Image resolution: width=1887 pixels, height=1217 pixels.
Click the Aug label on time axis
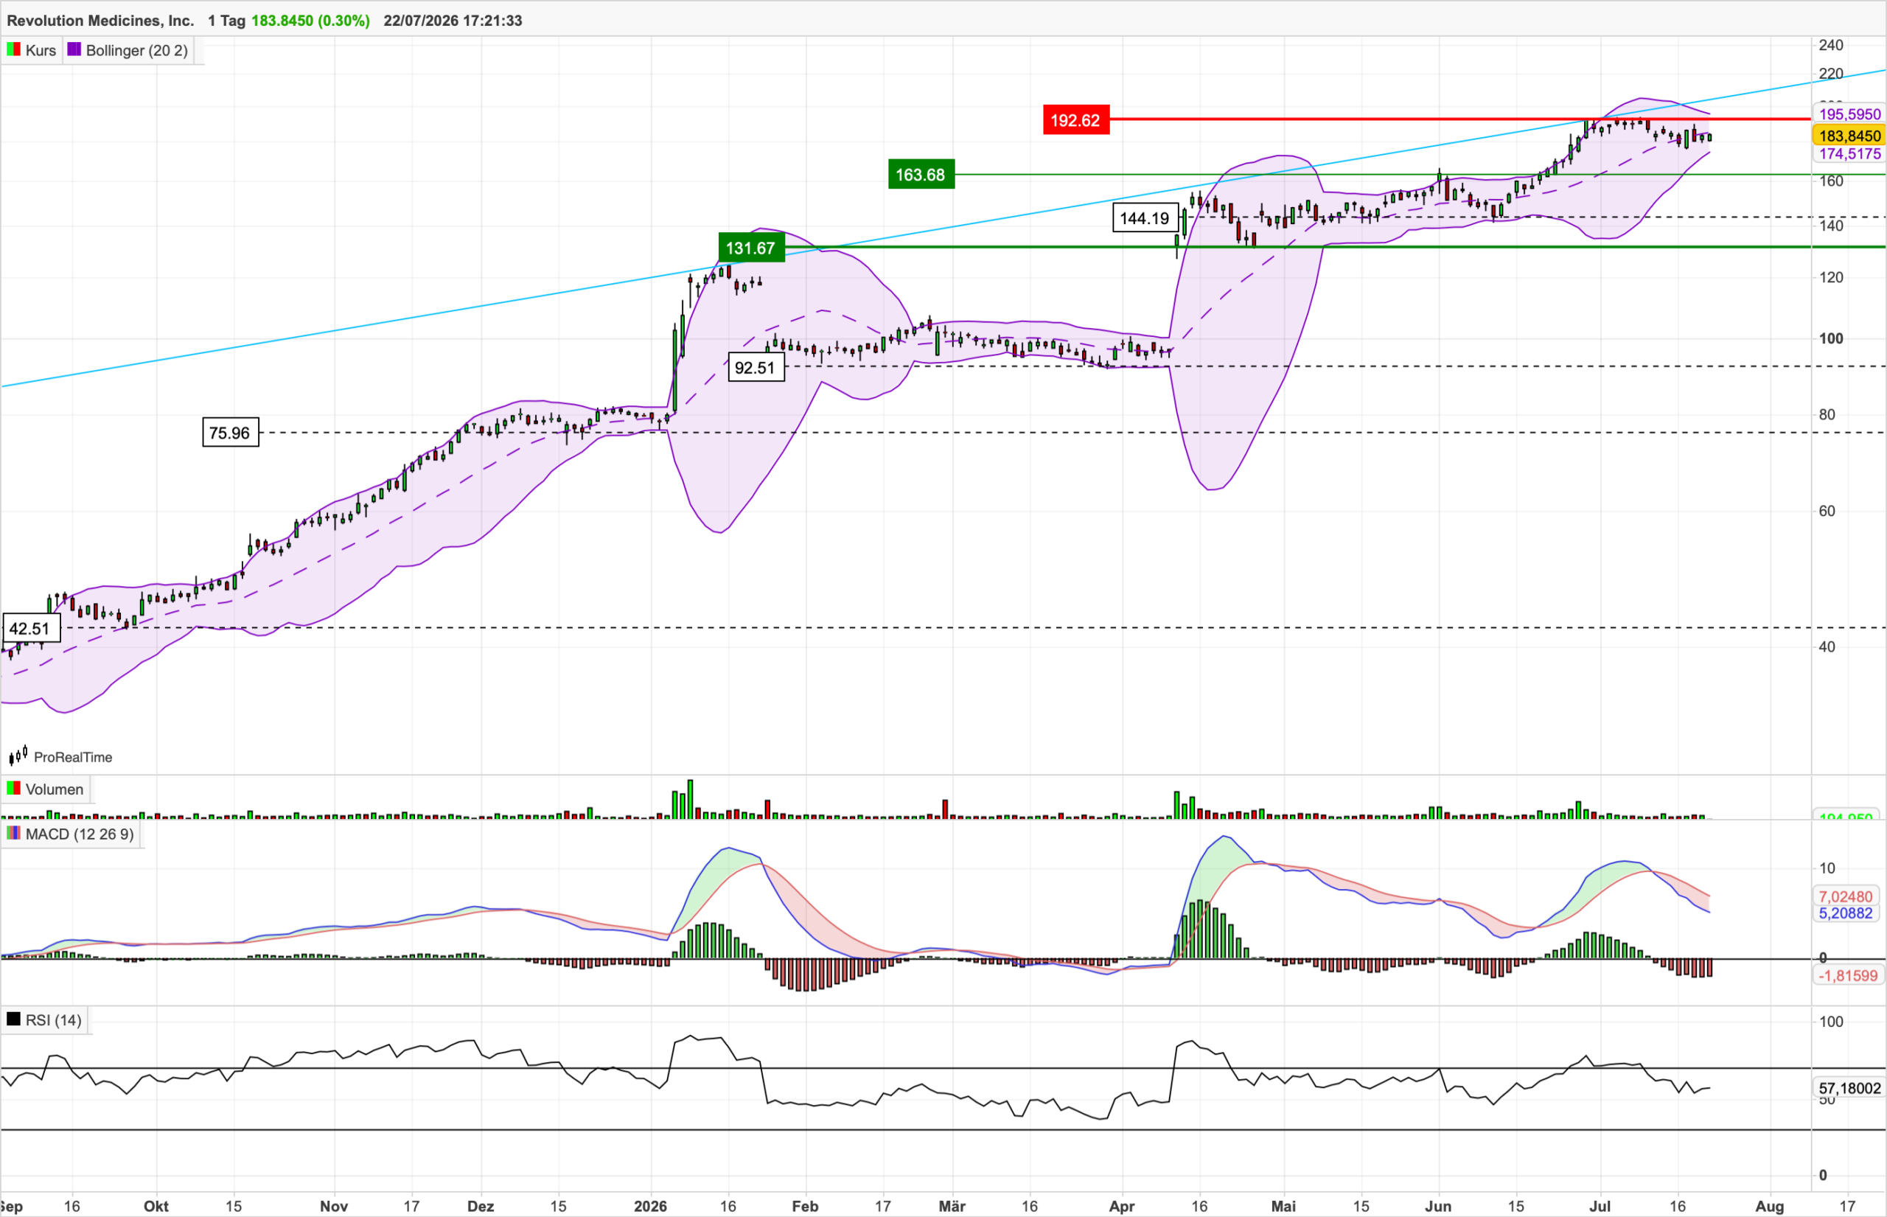[1770, 1206]
